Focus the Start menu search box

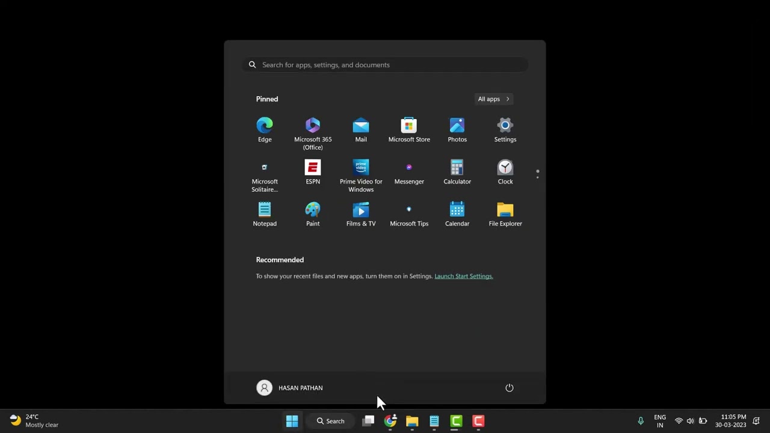(385, 65)
